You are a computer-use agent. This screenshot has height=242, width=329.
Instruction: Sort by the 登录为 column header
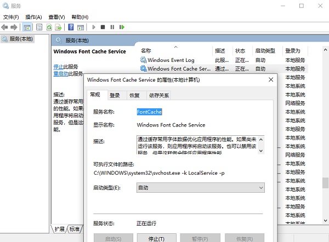tap(295, 50)
